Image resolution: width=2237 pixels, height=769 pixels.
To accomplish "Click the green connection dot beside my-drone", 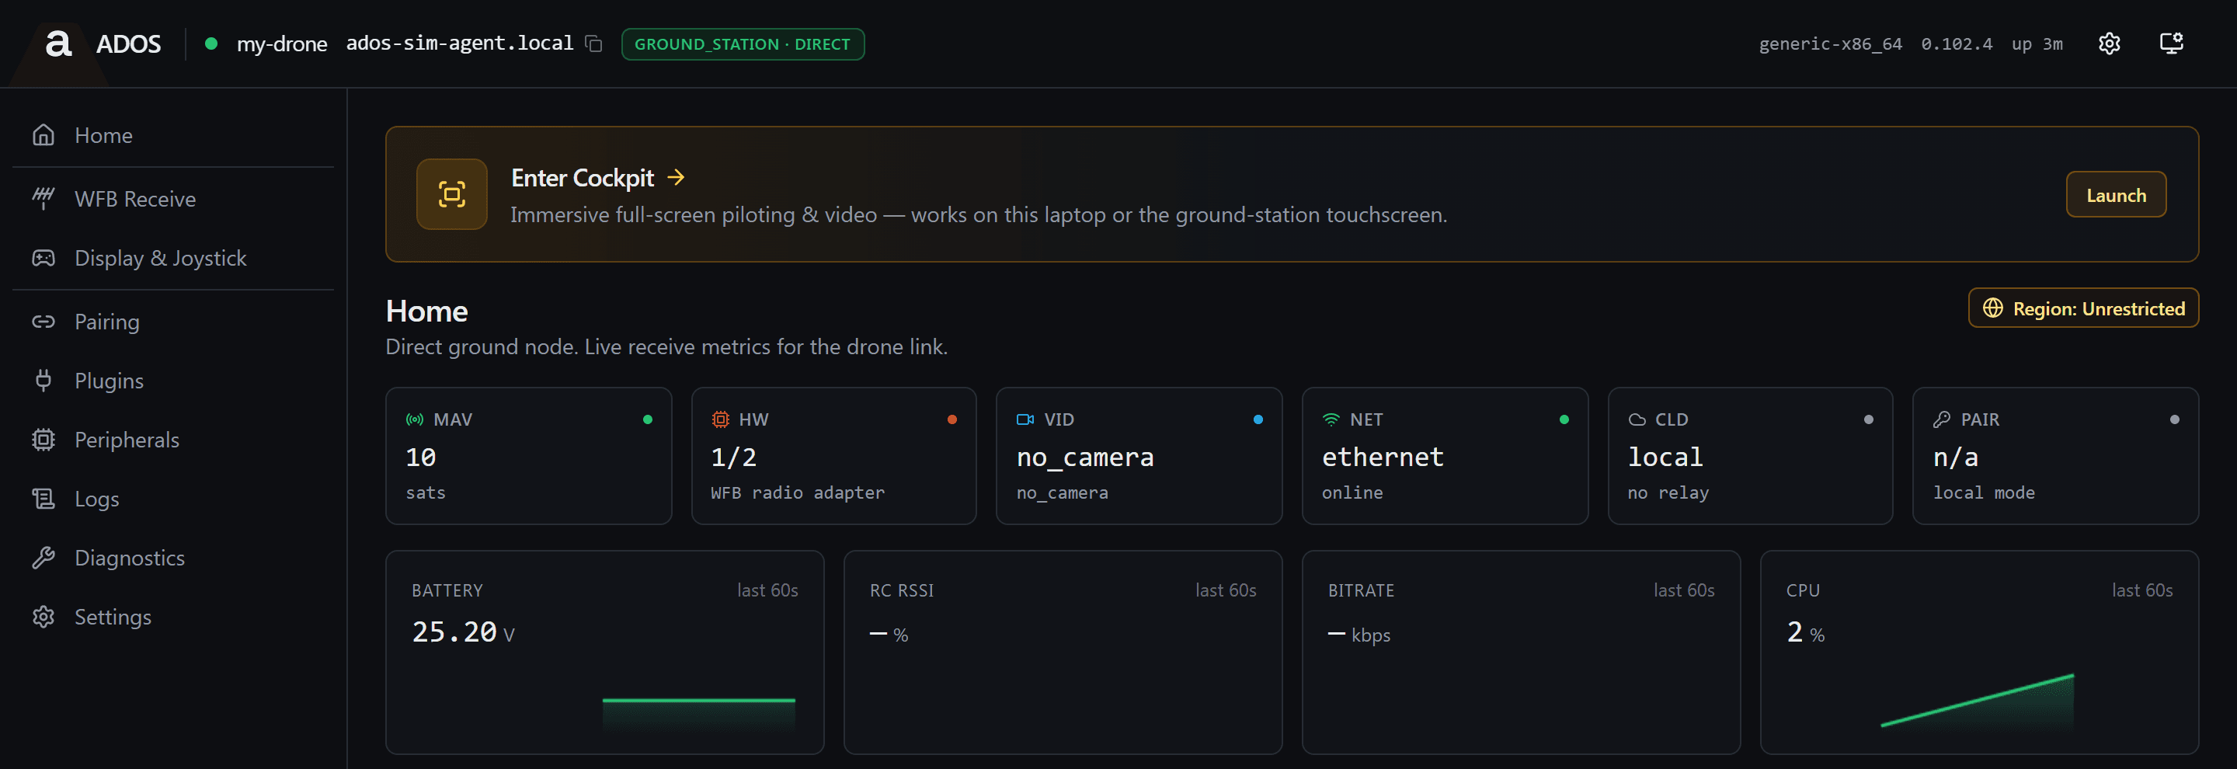I will click(x=211, y=43).
